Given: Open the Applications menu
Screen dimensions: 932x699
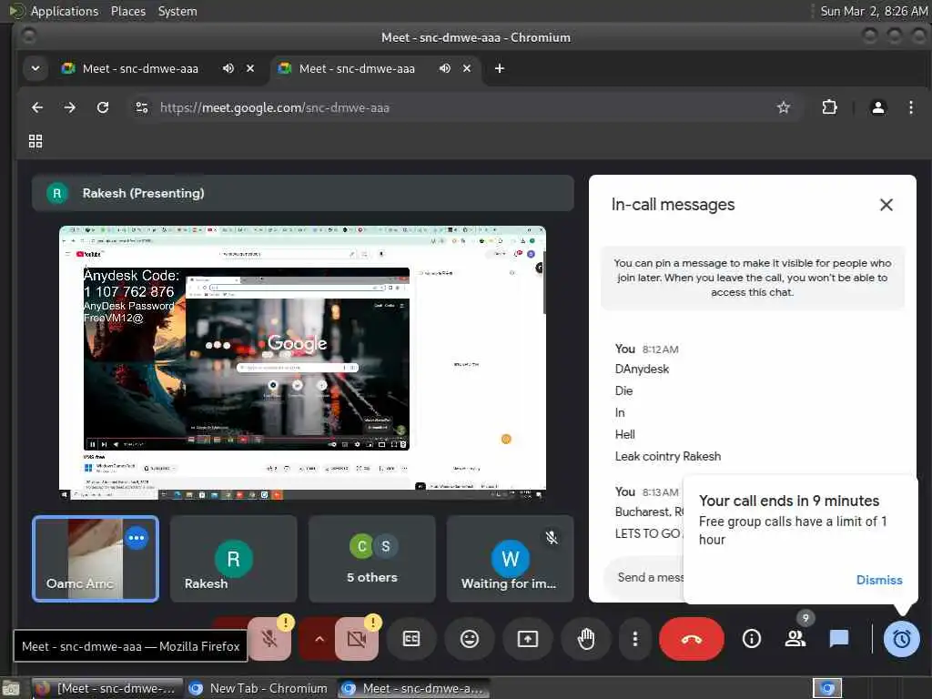Looking at the screenshot, I should click(65, 11).
